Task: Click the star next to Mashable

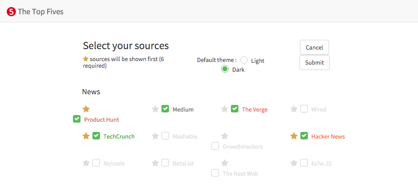Action: pos(155,136)
